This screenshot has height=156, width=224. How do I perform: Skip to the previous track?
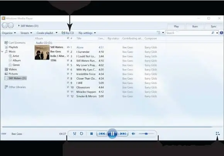click(x=102, y=134)
